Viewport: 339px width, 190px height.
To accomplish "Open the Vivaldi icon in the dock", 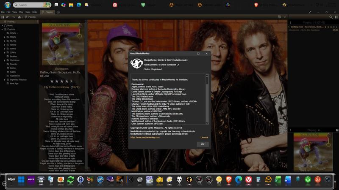I will [248, 179].
